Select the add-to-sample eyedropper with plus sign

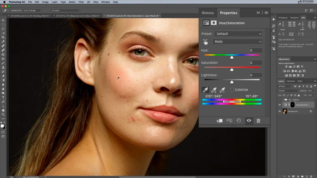[214, 90]
